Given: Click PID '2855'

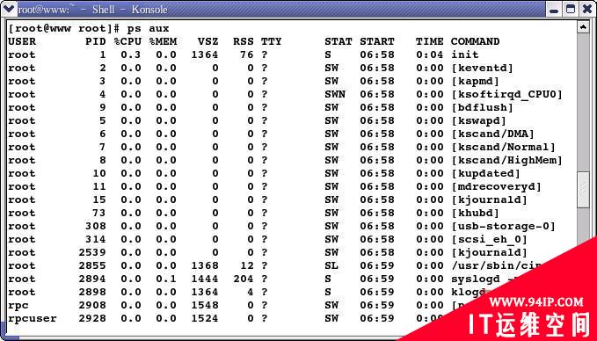Looking at the screenshot, I should 92,265.
